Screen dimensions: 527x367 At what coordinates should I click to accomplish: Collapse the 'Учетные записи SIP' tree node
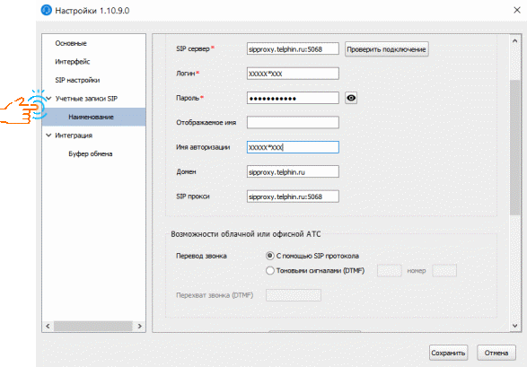(48, 99)
